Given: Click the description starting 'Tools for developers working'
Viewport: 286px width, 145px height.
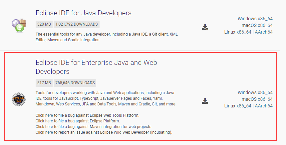Looking at the screenshot, I should tap(106, 98).
